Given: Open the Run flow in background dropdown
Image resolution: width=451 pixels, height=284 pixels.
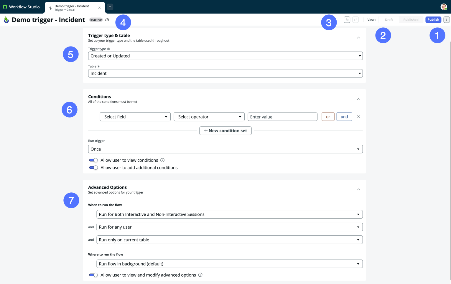Looking at the screenshot, I should pyautogui.click(x=229, y=264).
